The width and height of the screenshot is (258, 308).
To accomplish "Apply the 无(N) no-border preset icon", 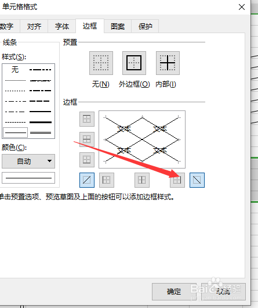I will coord(101,63).
